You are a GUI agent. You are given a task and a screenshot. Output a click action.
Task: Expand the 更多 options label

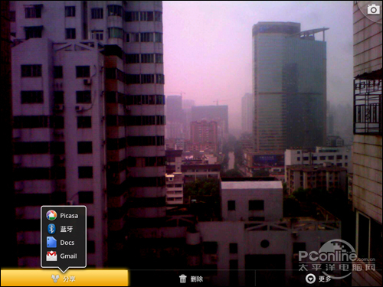[x=325, y=279]
